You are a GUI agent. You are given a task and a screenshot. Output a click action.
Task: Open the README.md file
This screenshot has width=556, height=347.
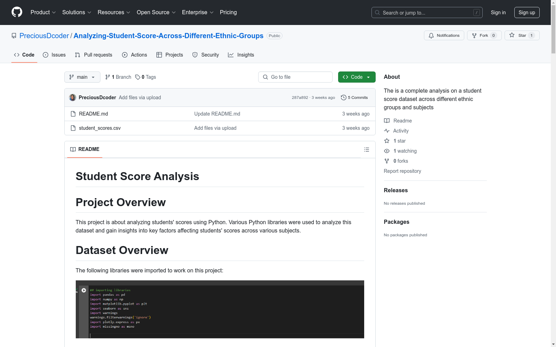click(x=93, y=114)
